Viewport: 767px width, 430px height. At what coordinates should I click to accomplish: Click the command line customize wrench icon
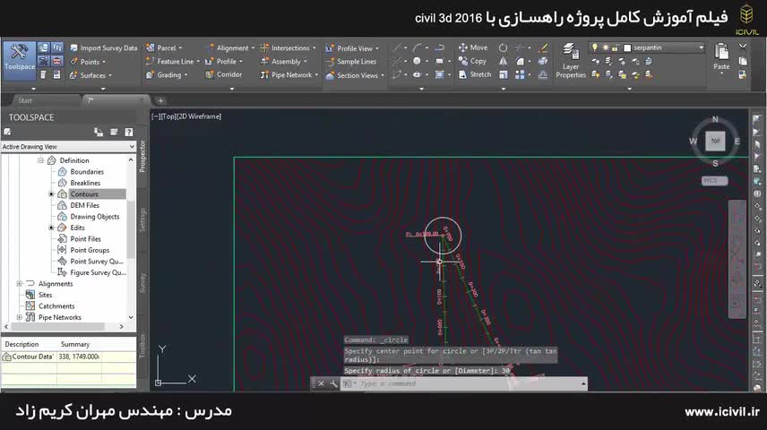[333, 383]
